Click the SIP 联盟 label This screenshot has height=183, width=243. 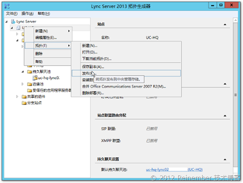point(108,129)
